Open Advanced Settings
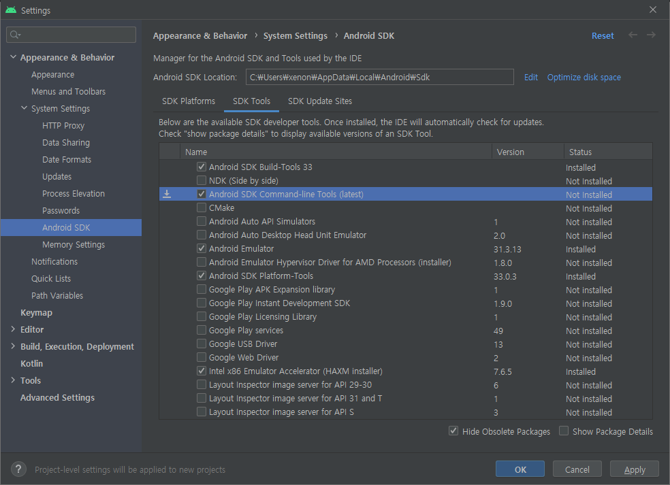This screenshot has height=485, width=670. pos(57,397)
